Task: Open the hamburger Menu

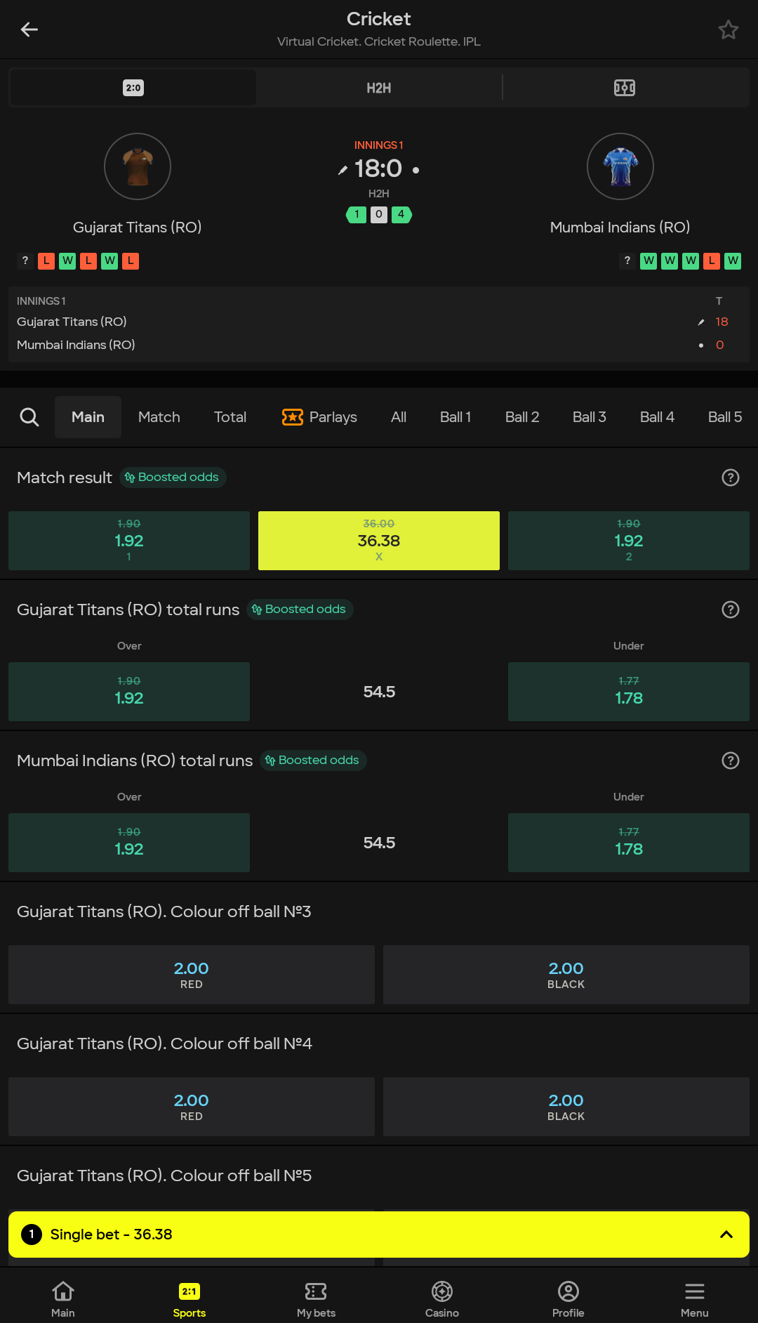Action: 695,1299
